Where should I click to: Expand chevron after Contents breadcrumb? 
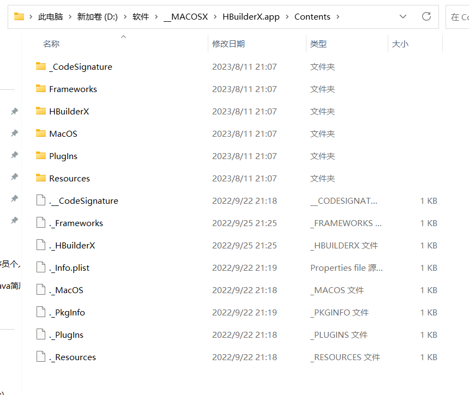(x=338, y=17)
